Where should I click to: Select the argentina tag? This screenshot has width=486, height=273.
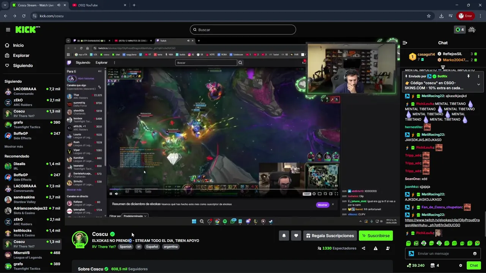click(x=170, y=247)
